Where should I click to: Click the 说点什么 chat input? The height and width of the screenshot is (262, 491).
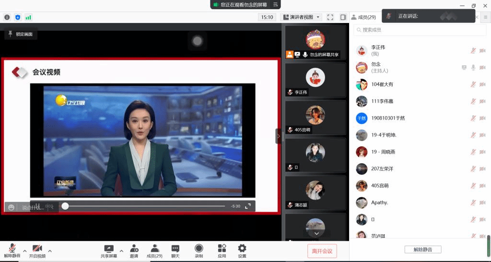pos(33,207)
